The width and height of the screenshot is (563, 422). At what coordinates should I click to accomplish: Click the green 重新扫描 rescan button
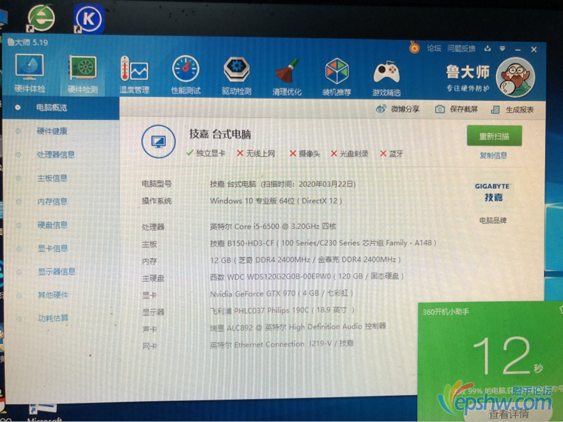point(494,136)
